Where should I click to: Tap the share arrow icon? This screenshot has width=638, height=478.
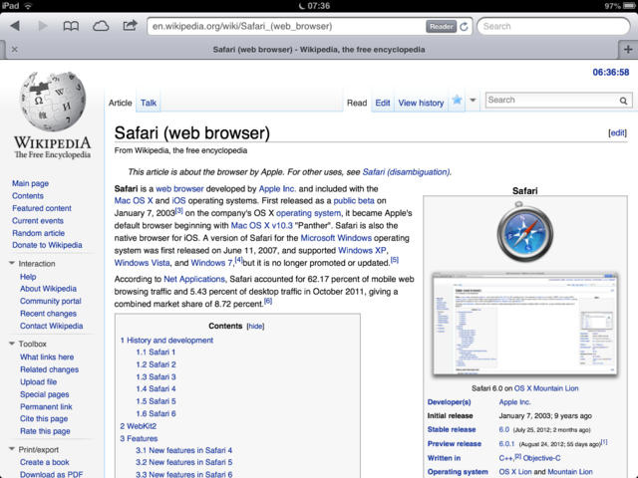[x=130, y=26]
